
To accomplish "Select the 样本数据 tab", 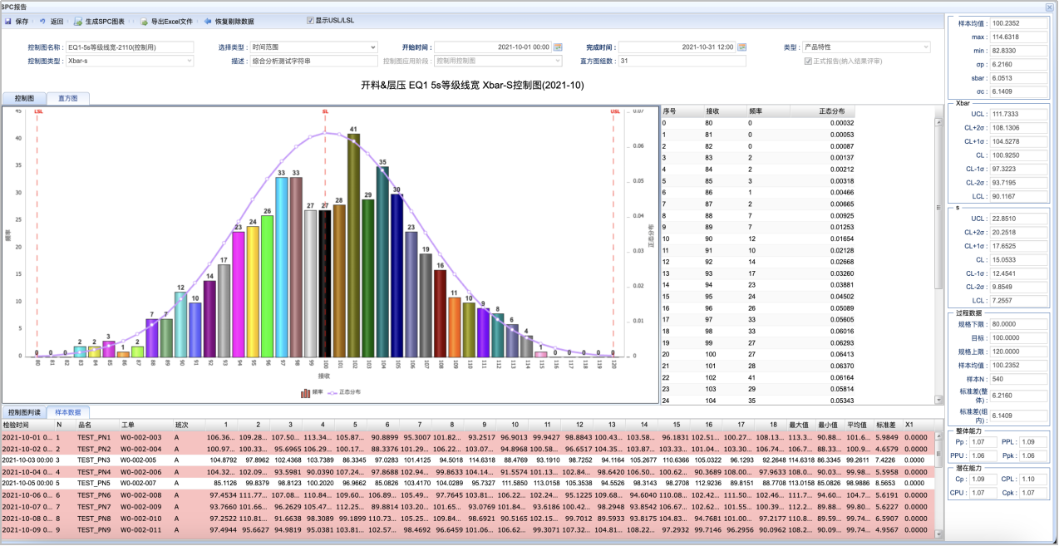I will 68,411.
